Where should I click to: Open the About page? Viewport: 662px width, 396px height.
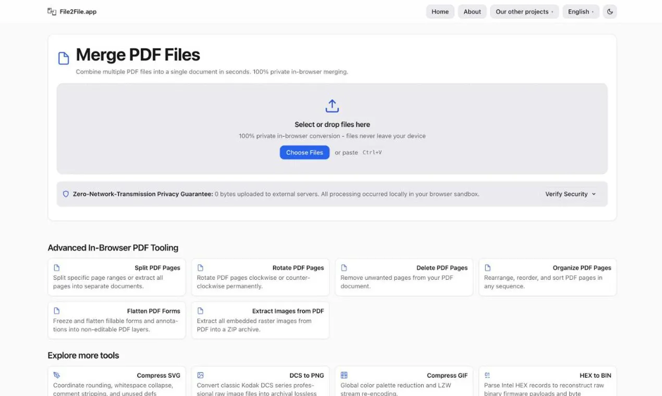tap(472, 11)
